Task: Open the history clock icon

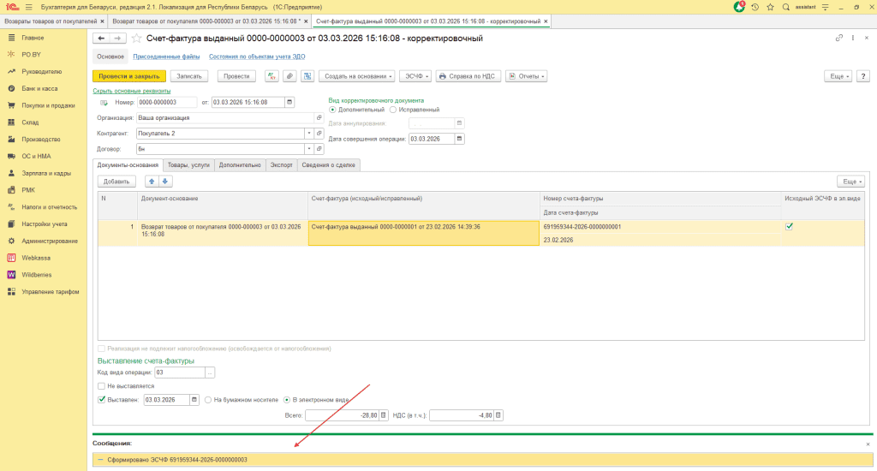Action: 753,6
